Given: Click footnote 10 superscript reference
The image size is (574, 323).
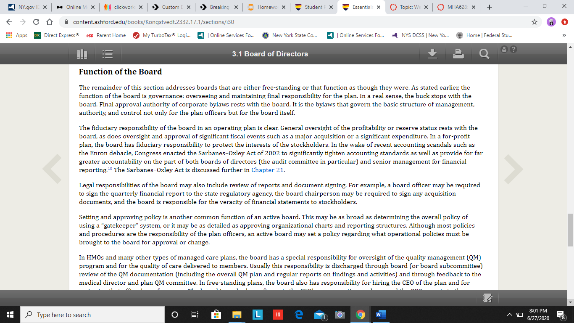Looking at the screenshot, I should pos(111,169).
